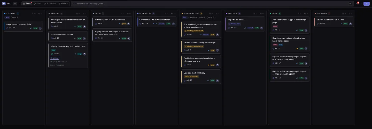Click 'every day at 02:00 UTC' schedule text
Screen dimensions: 372x129
[x=59, y=62]
